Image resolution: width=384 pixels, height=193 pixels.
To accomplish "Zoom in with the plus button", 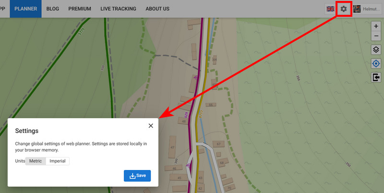I will (376, 26).
